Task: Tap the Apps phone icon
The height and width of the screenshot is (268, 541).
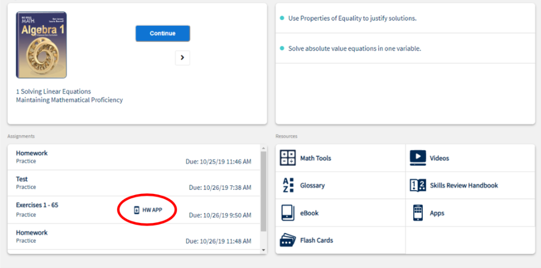Action: pos(418,213)
